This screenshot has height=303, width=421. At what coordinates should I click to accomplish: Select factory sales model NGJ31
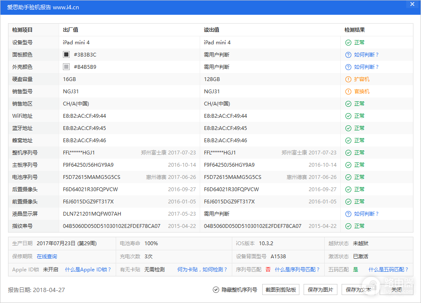[x=71, y=92]
